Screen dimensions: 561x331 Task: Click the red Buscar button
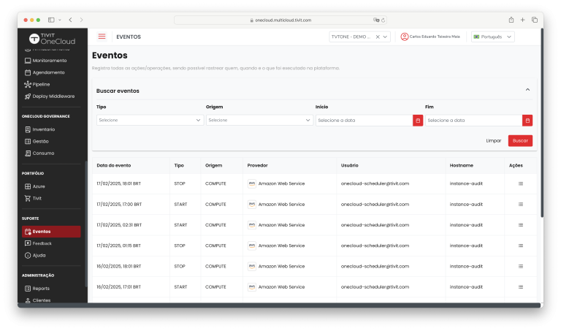pos(520,140)
